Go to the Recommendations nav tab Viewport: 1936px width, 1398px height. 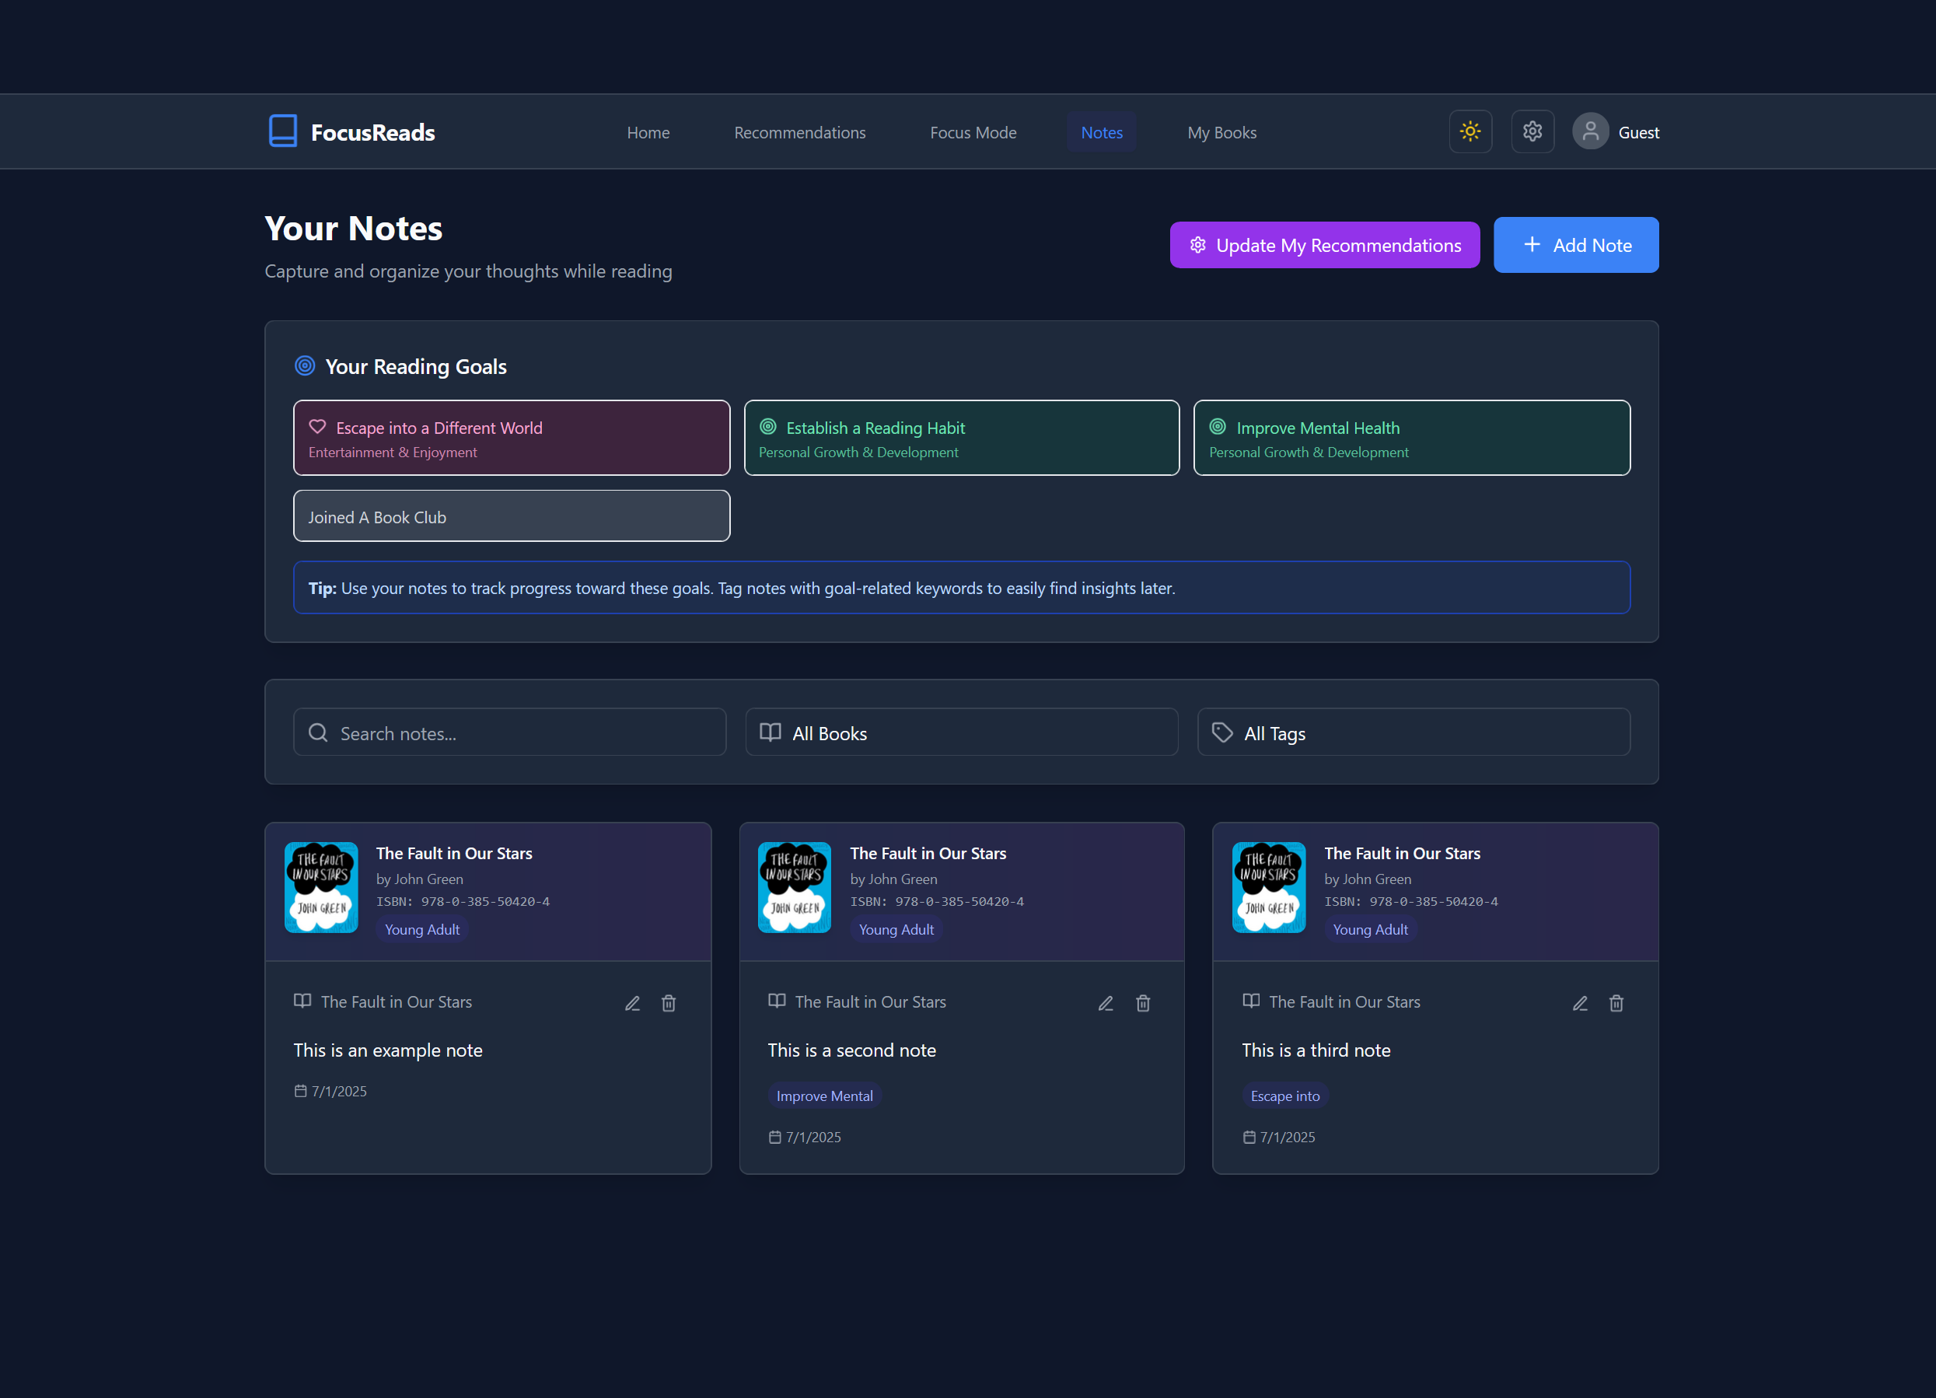[x=799, y=132]
